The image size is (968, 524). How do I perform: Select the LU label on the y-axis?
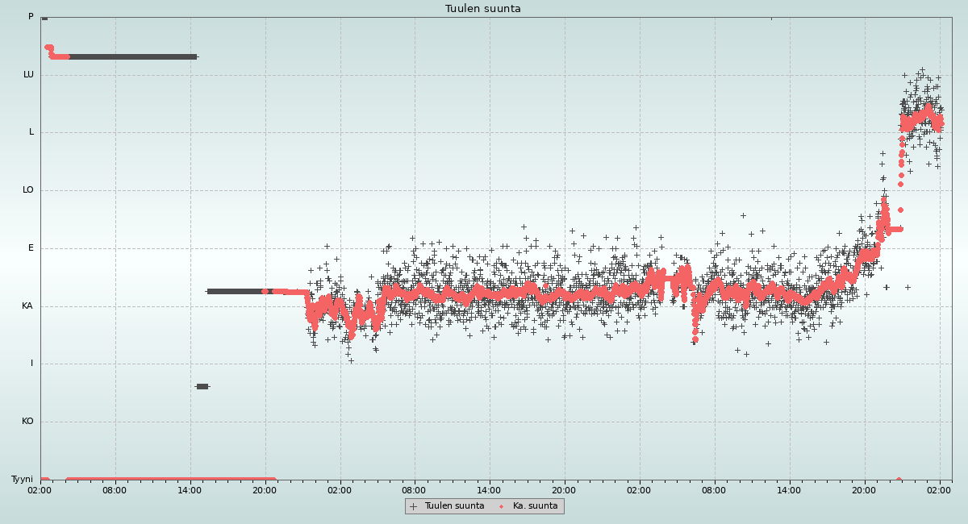(x=28, y=74)
